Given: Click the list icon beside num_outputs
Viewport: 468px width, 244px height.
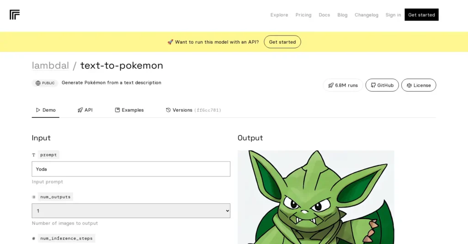Looking at the screenshot, I should pos(34,197).
